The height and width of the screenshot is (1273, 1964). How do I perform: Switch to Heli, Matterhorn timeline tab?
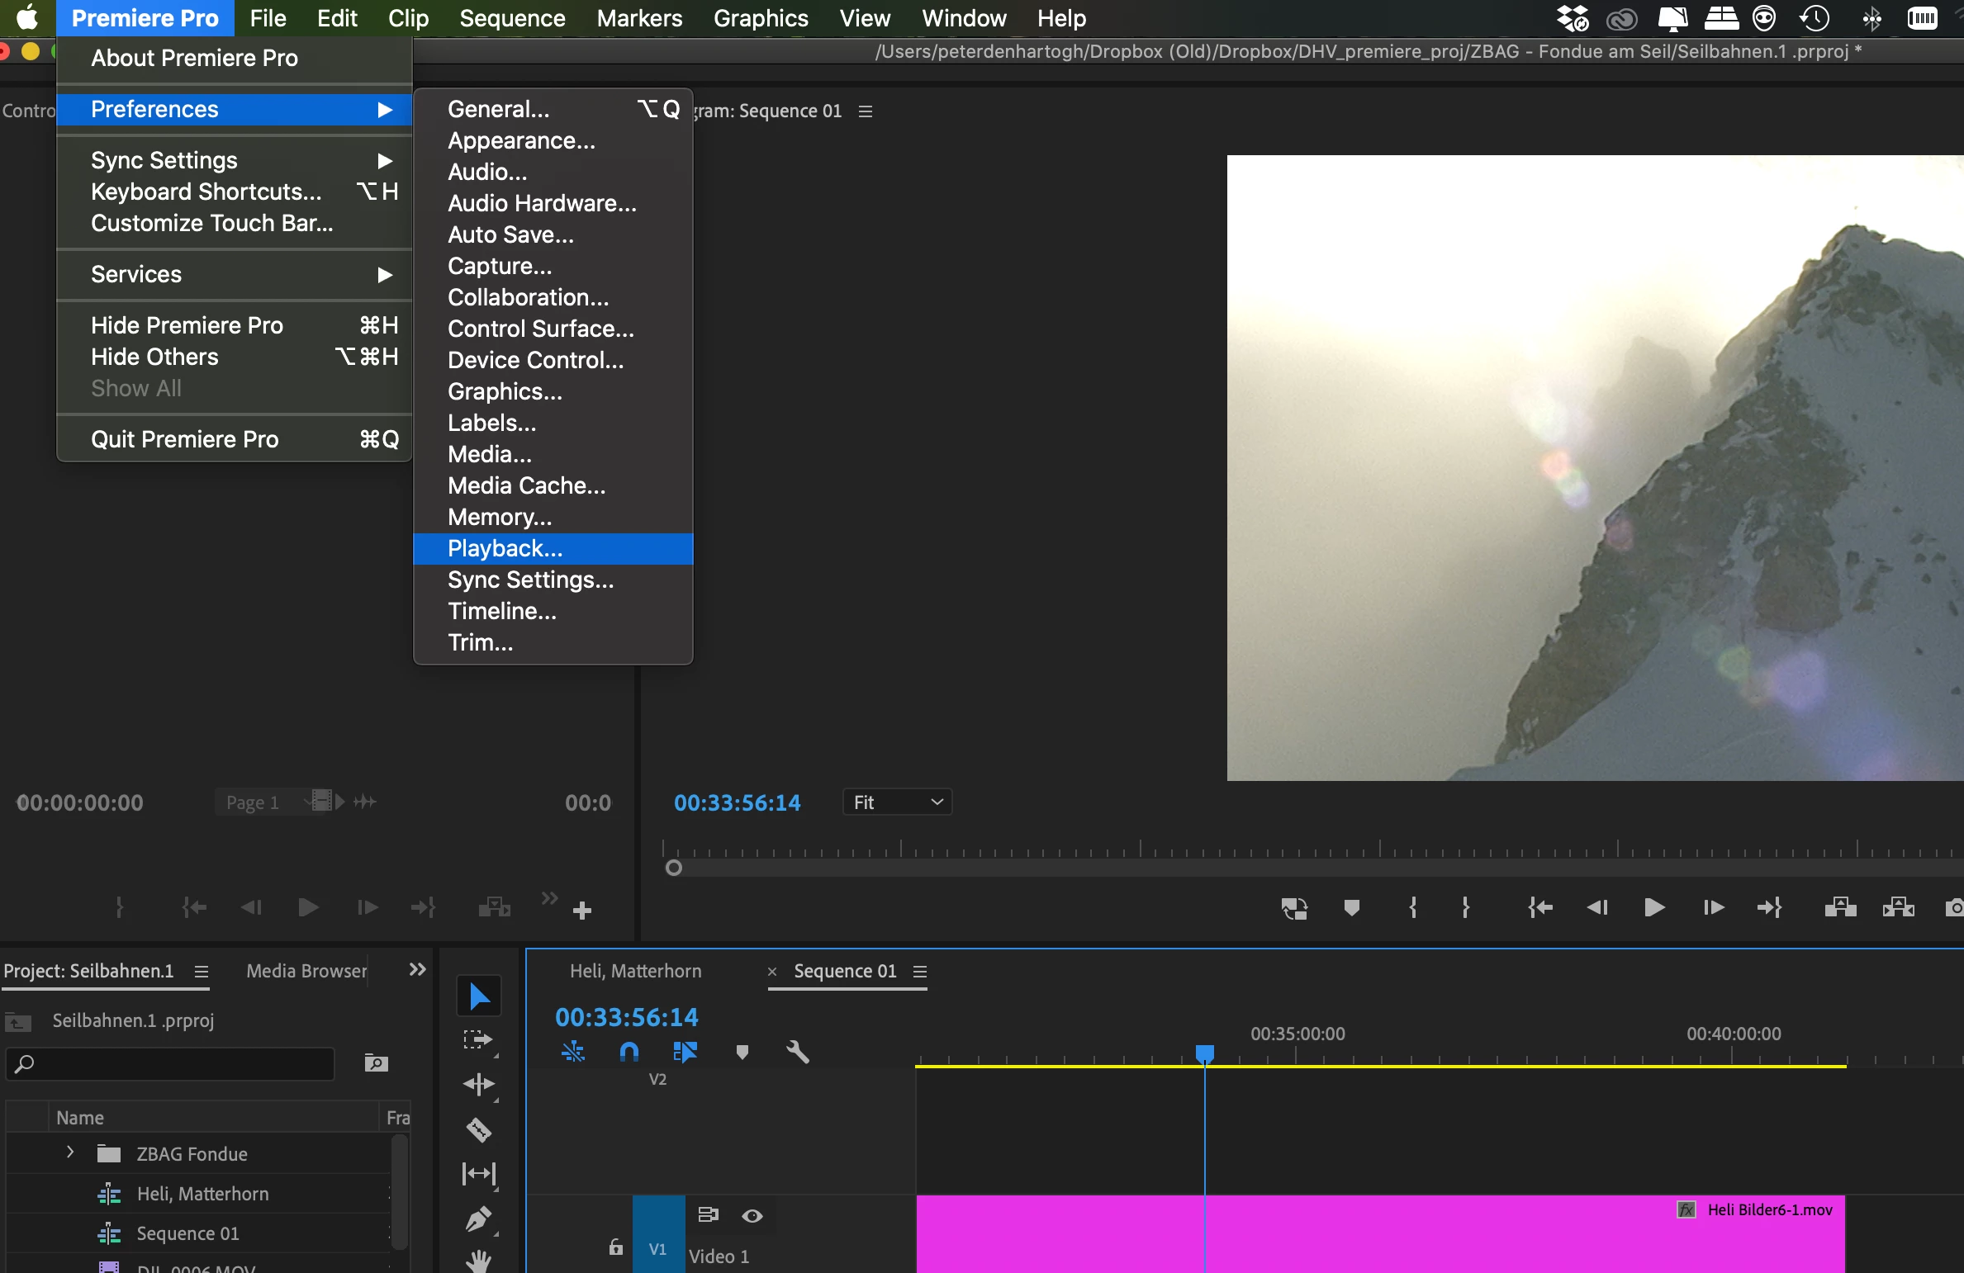tap(635, 972)
